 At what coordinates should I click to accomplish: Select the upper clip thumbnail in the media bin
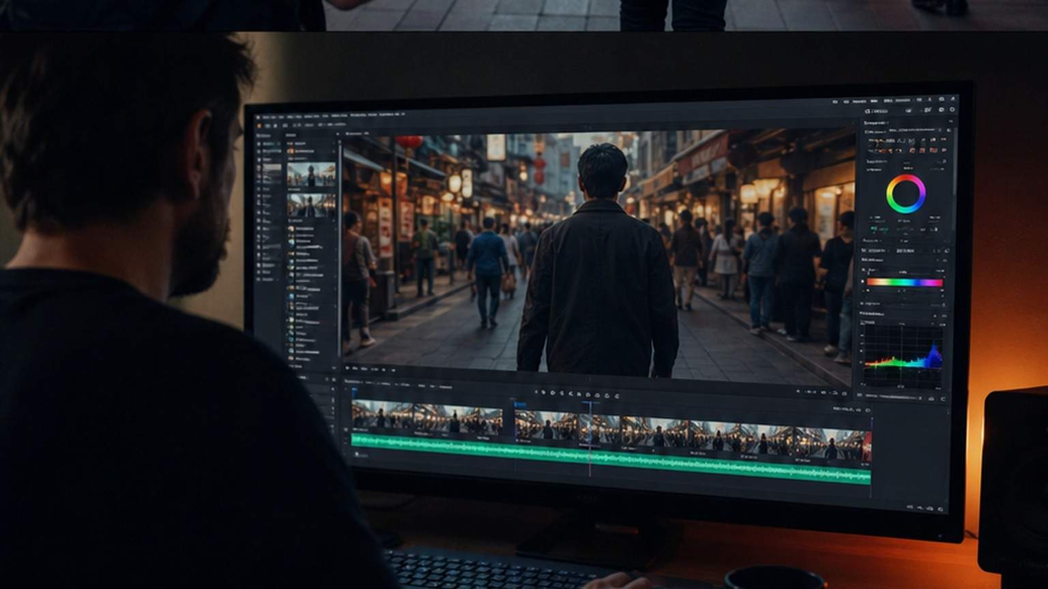(x=311, y=175)
